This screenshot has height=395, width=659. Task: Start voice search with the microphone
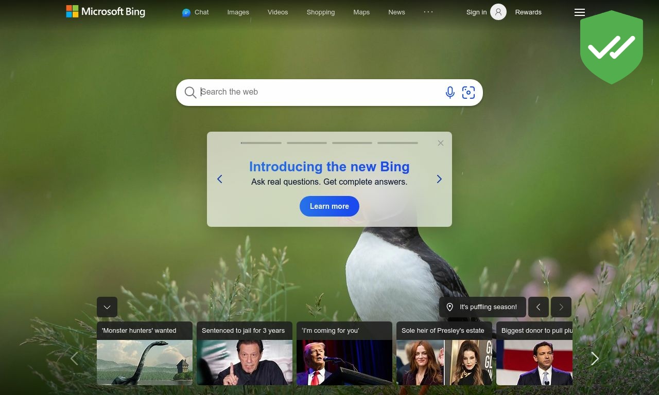(x=450, y=93)
